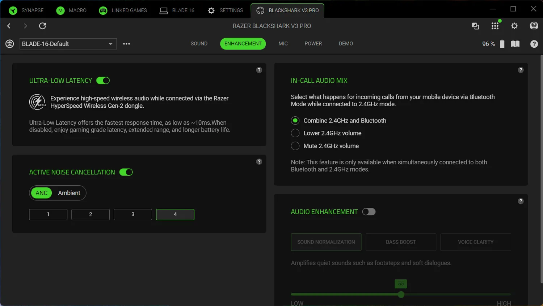Click the refresh icon in the navigation bar
The image size is (543, 306).
click(x=43, y=26)
